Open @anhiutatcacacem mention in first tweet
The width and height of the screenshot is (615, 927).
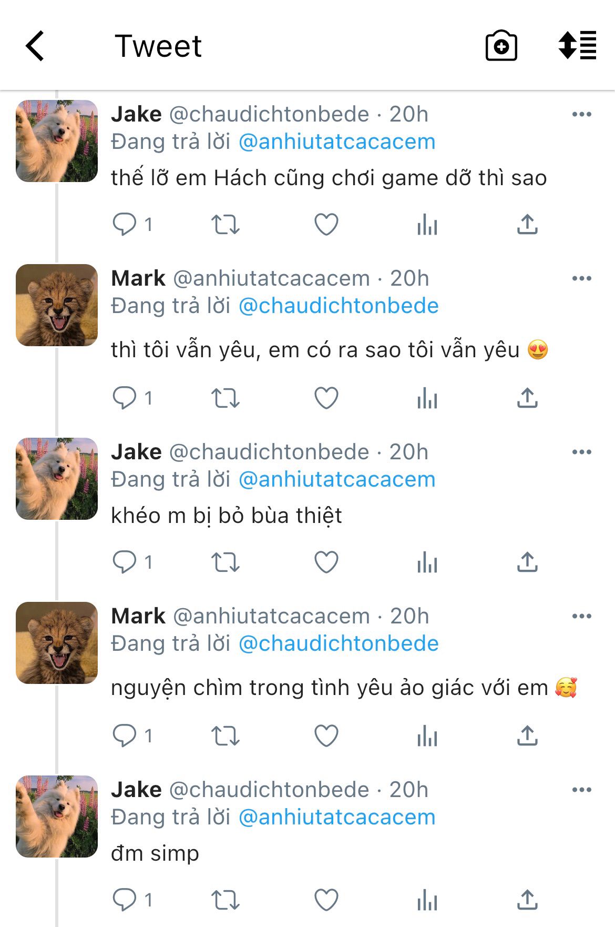[337, 142]
